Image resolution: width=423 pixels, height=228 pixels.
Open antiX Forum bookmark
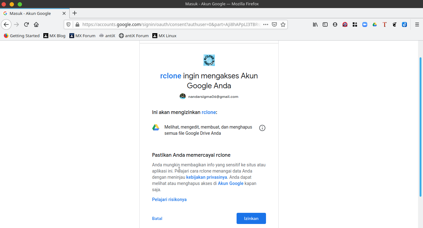(x=134, y=36)
